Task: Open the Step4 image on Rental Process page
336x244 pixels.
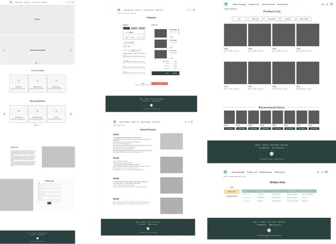Action: tap(172, 206)
